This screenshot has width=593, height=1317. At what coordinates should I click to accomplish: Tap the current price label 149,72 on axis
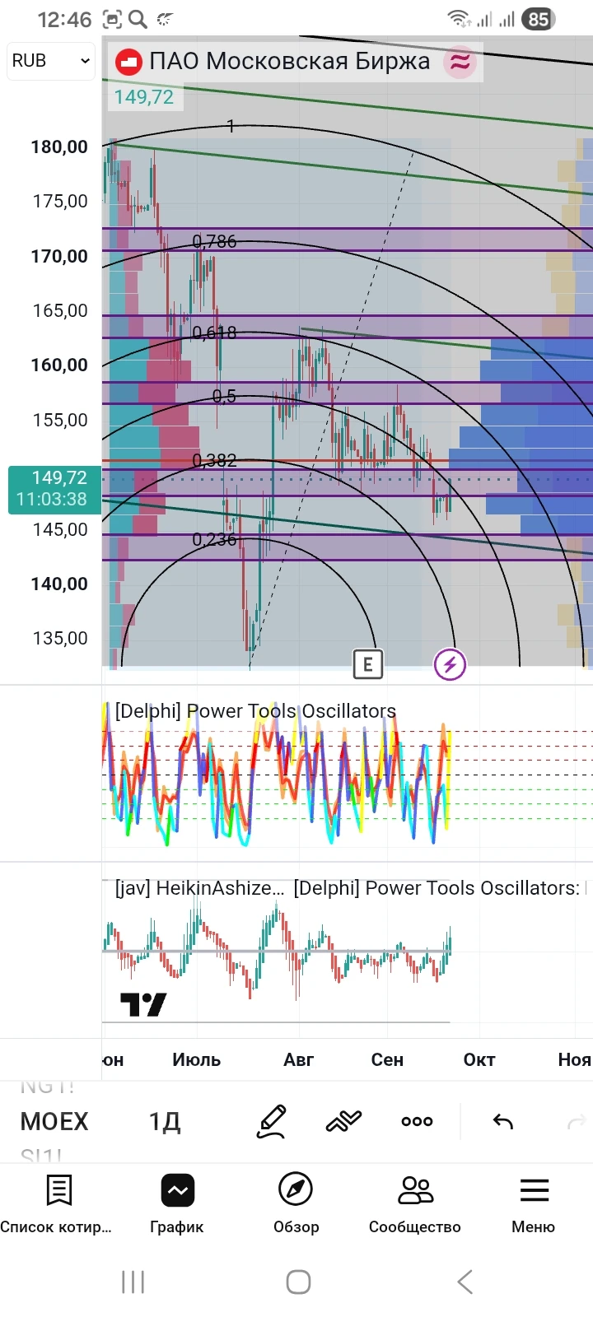pos(54,489)
